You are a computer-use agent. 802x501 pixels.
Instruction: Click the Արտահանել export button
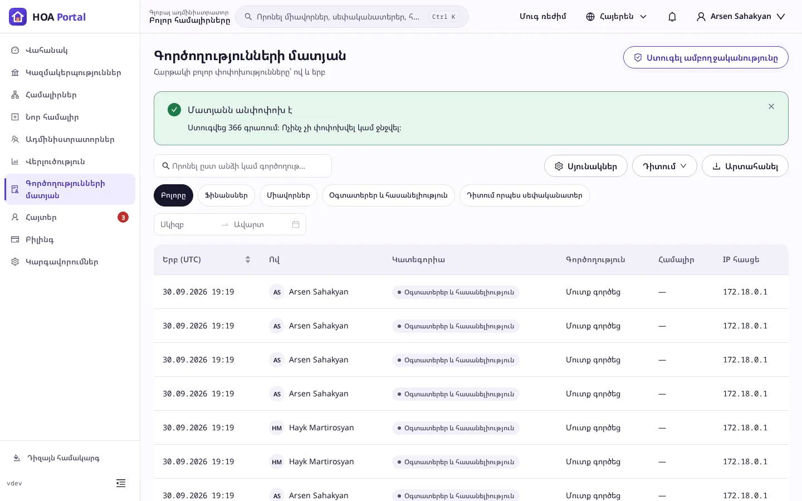(745, 166)
